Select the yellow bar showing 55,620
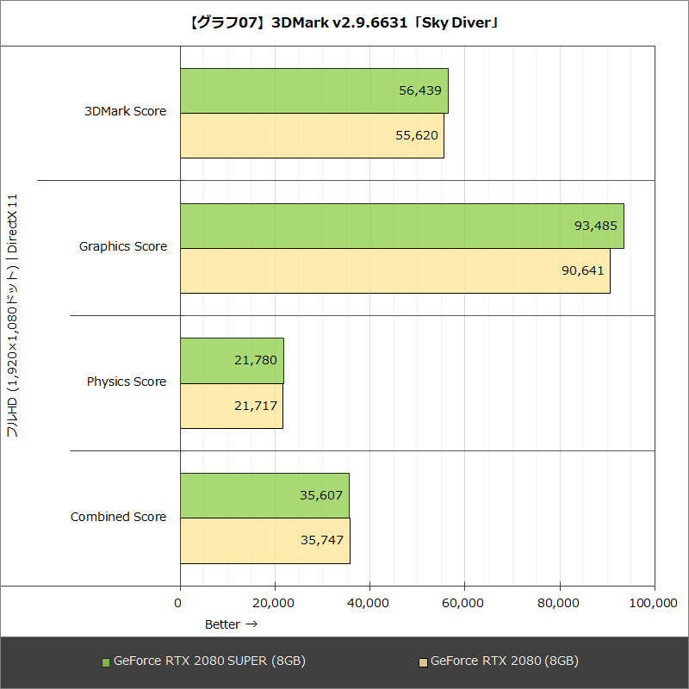 coord(310,135)
